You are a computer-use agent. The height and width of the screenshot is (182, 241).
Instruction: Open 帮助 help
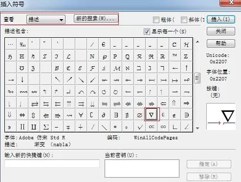tap(221, 43)
